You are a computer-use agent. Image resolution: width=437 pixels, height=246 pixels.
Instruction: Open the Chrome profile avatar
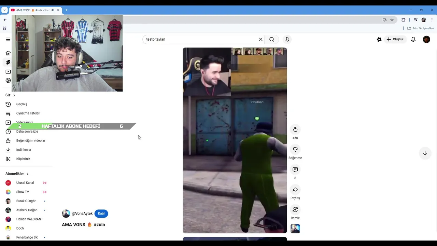[x=424, y=20]
